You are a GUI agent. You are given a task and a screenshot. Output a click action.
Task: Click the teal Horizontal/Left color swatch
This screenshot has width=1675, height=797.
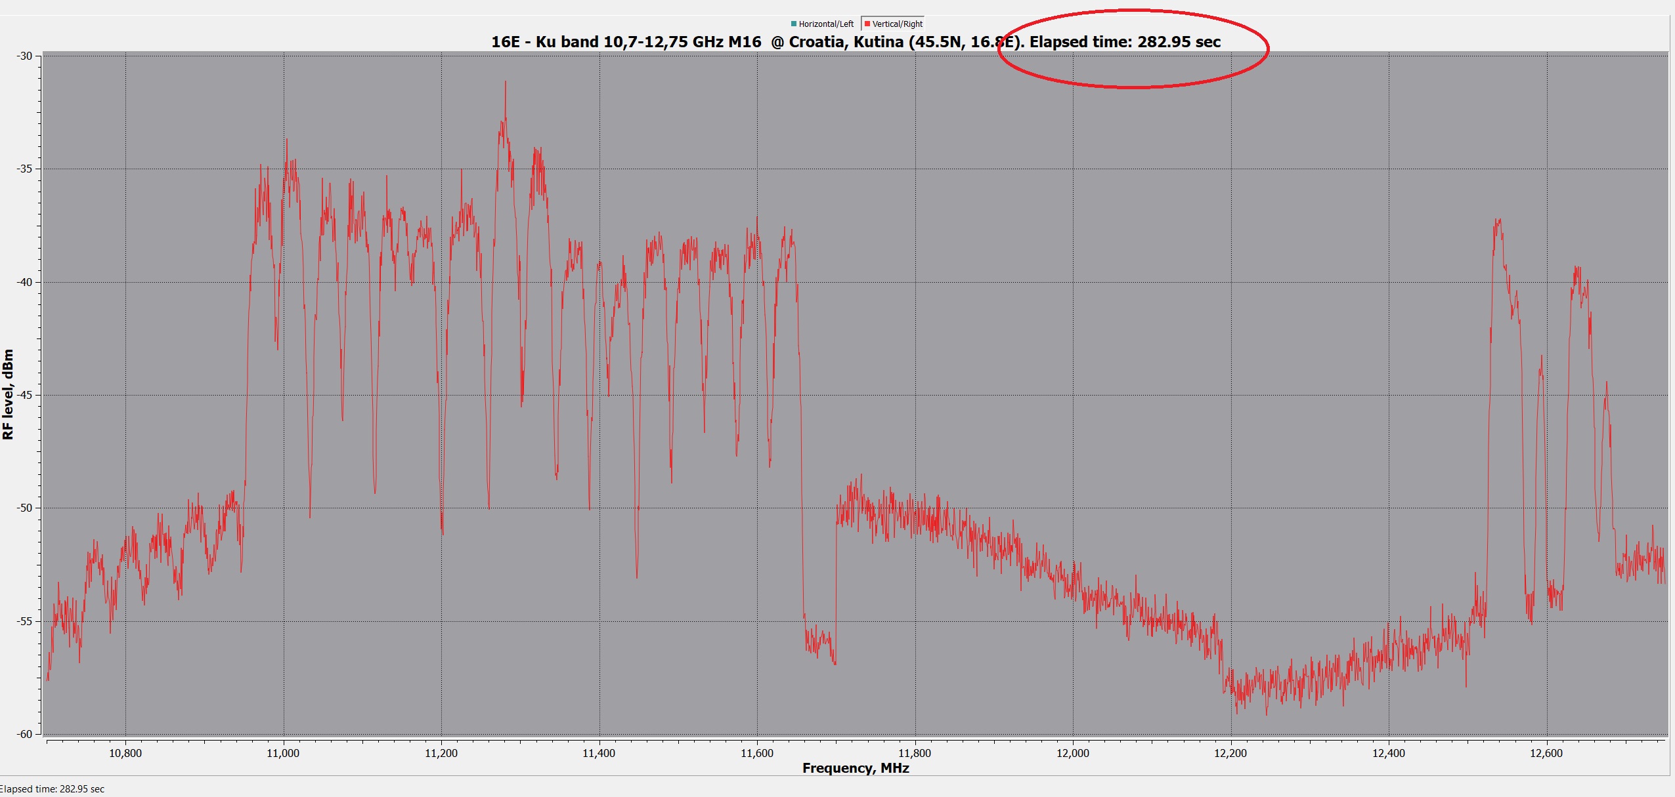click(794, 24)
